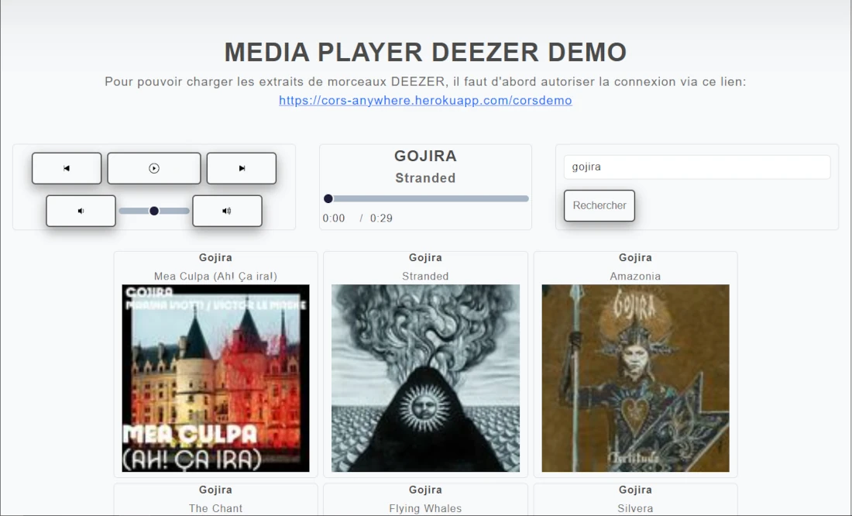Click the 'Mea Culpa (Ah! Ça ira!)' track title
Viewport: 852px width, 516px height.
tap(216, 277)
